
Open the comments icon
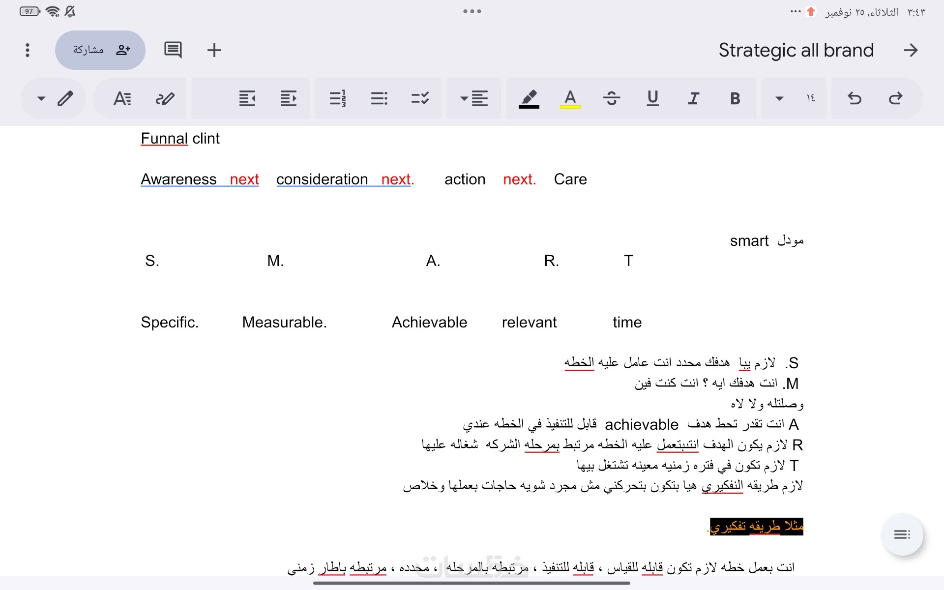[x=173, y=50]
